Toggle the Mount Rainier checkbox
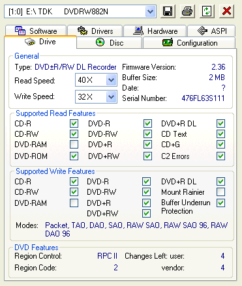Image resolution: width=242 pixels, height=286 pixels. [x=220, y=192]
